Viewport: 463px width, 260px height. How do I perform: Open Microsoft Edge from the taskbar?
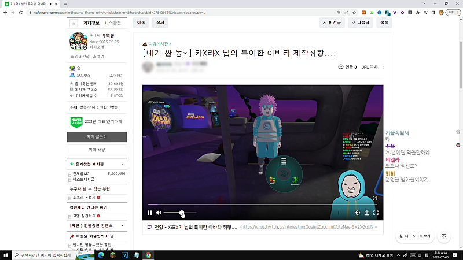click(101, 255)
